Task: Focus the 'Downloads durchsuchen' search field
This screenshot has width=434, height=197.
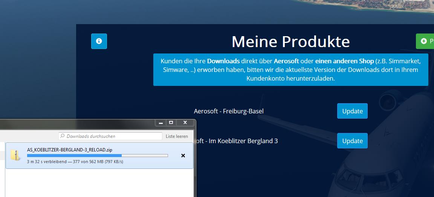Action: point(110,136)
